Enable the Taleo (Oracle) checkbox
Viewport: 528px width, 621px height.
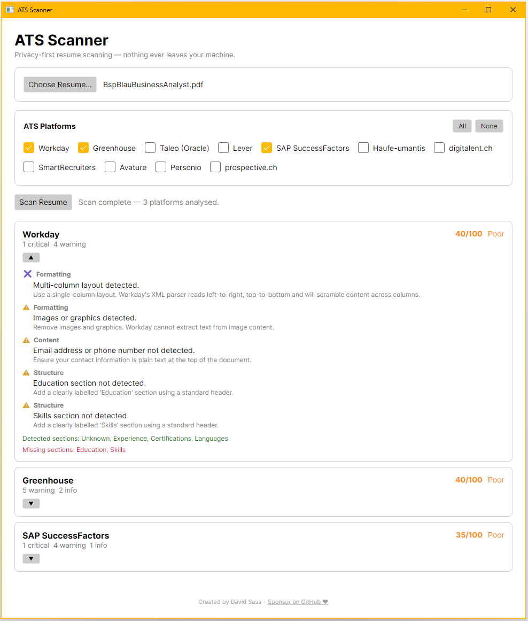[150, 148]
